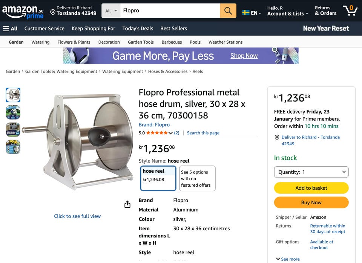Open Today's Deals in navigation bar

tap(138, 29)
